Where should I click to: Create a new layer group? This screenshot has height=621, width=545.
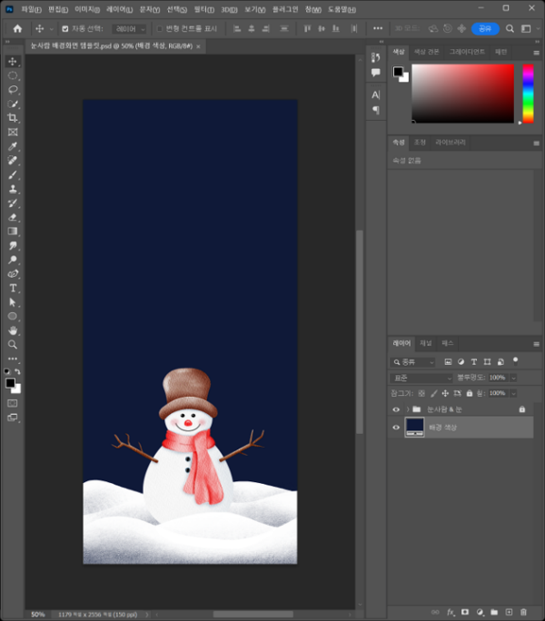(x=494, y=612)
